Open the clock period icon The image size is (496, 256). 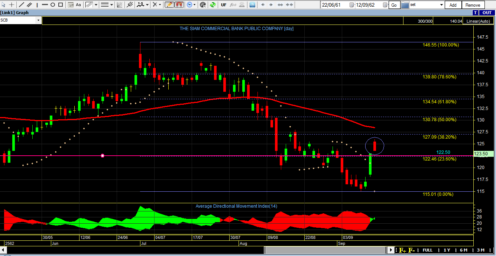click(x=189, y=5)
